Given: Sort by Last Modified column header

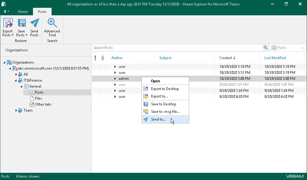Looking at the screenshot, I should [275, 58].
